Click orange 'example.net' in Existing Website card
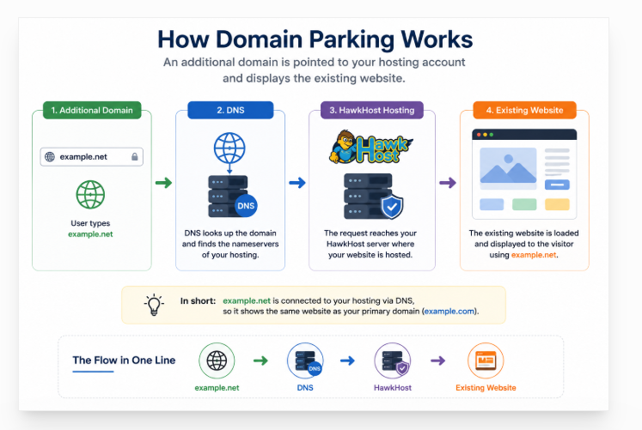642x430 pixels. click(534, 255)
